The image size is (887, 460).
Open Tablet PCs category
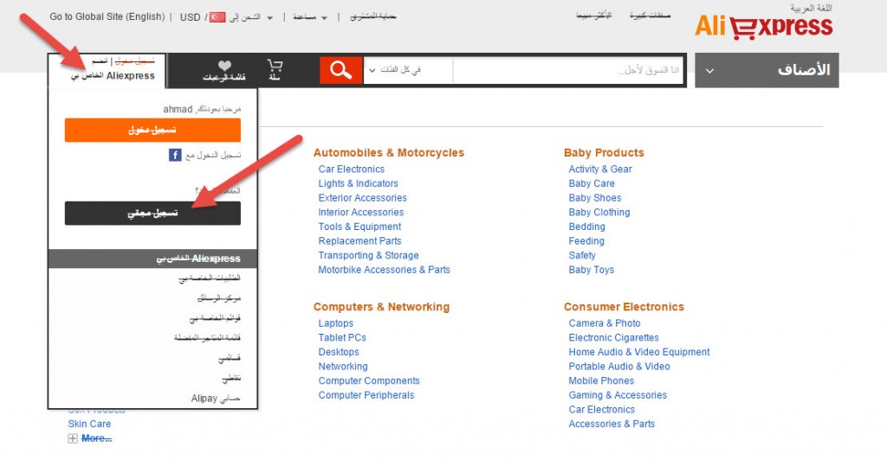(342, 337)
